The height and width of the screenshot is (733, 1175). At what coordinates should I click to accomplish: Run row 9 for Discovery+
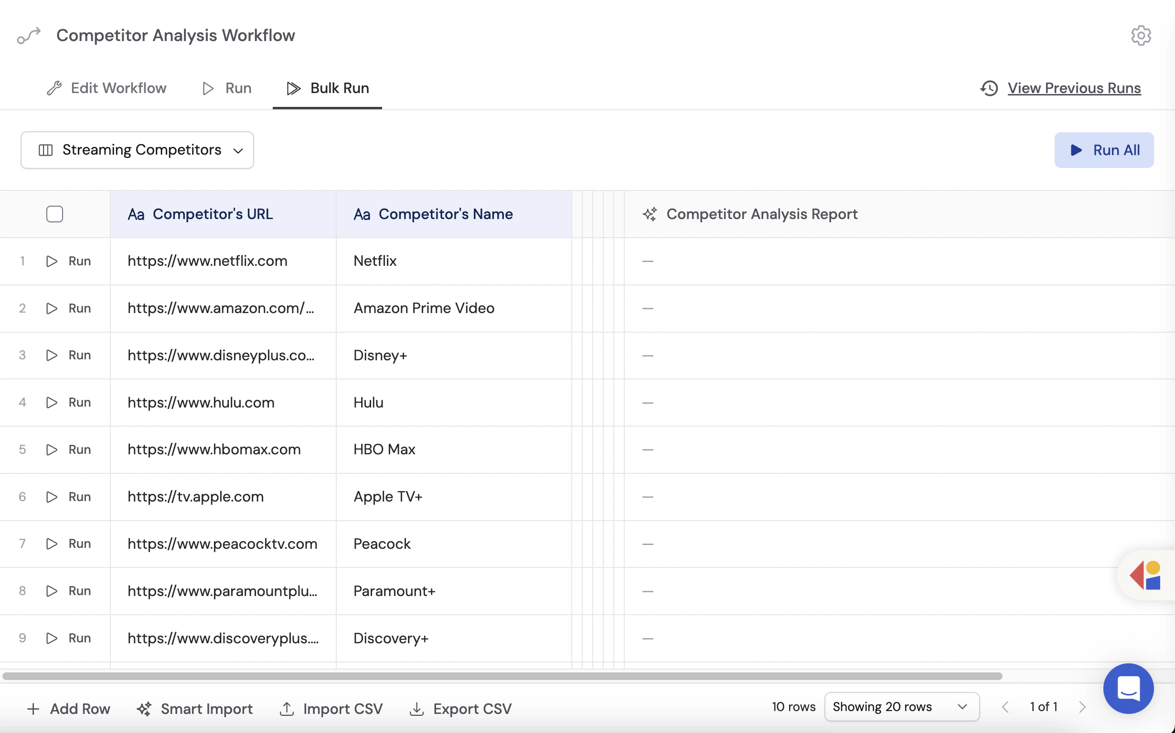pyautogui.click(x=68, y=638)
